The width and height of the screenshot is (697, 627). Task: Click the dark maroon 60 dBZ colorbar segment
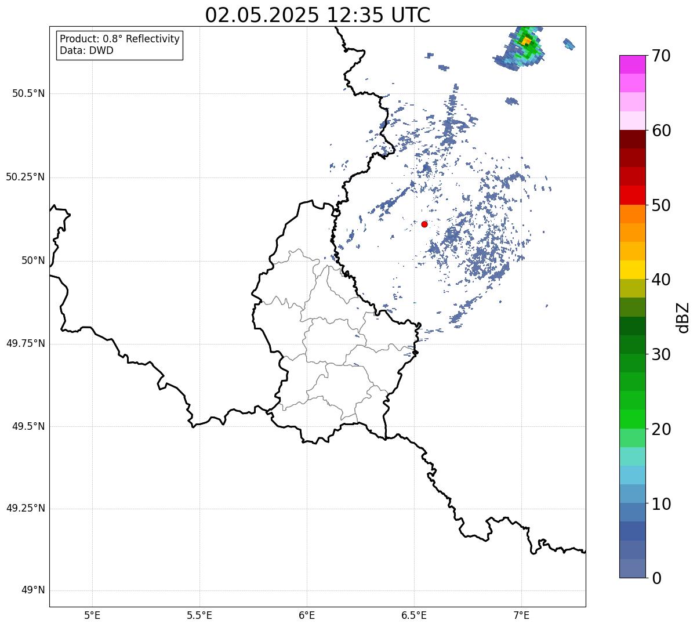tap(633, 139)
